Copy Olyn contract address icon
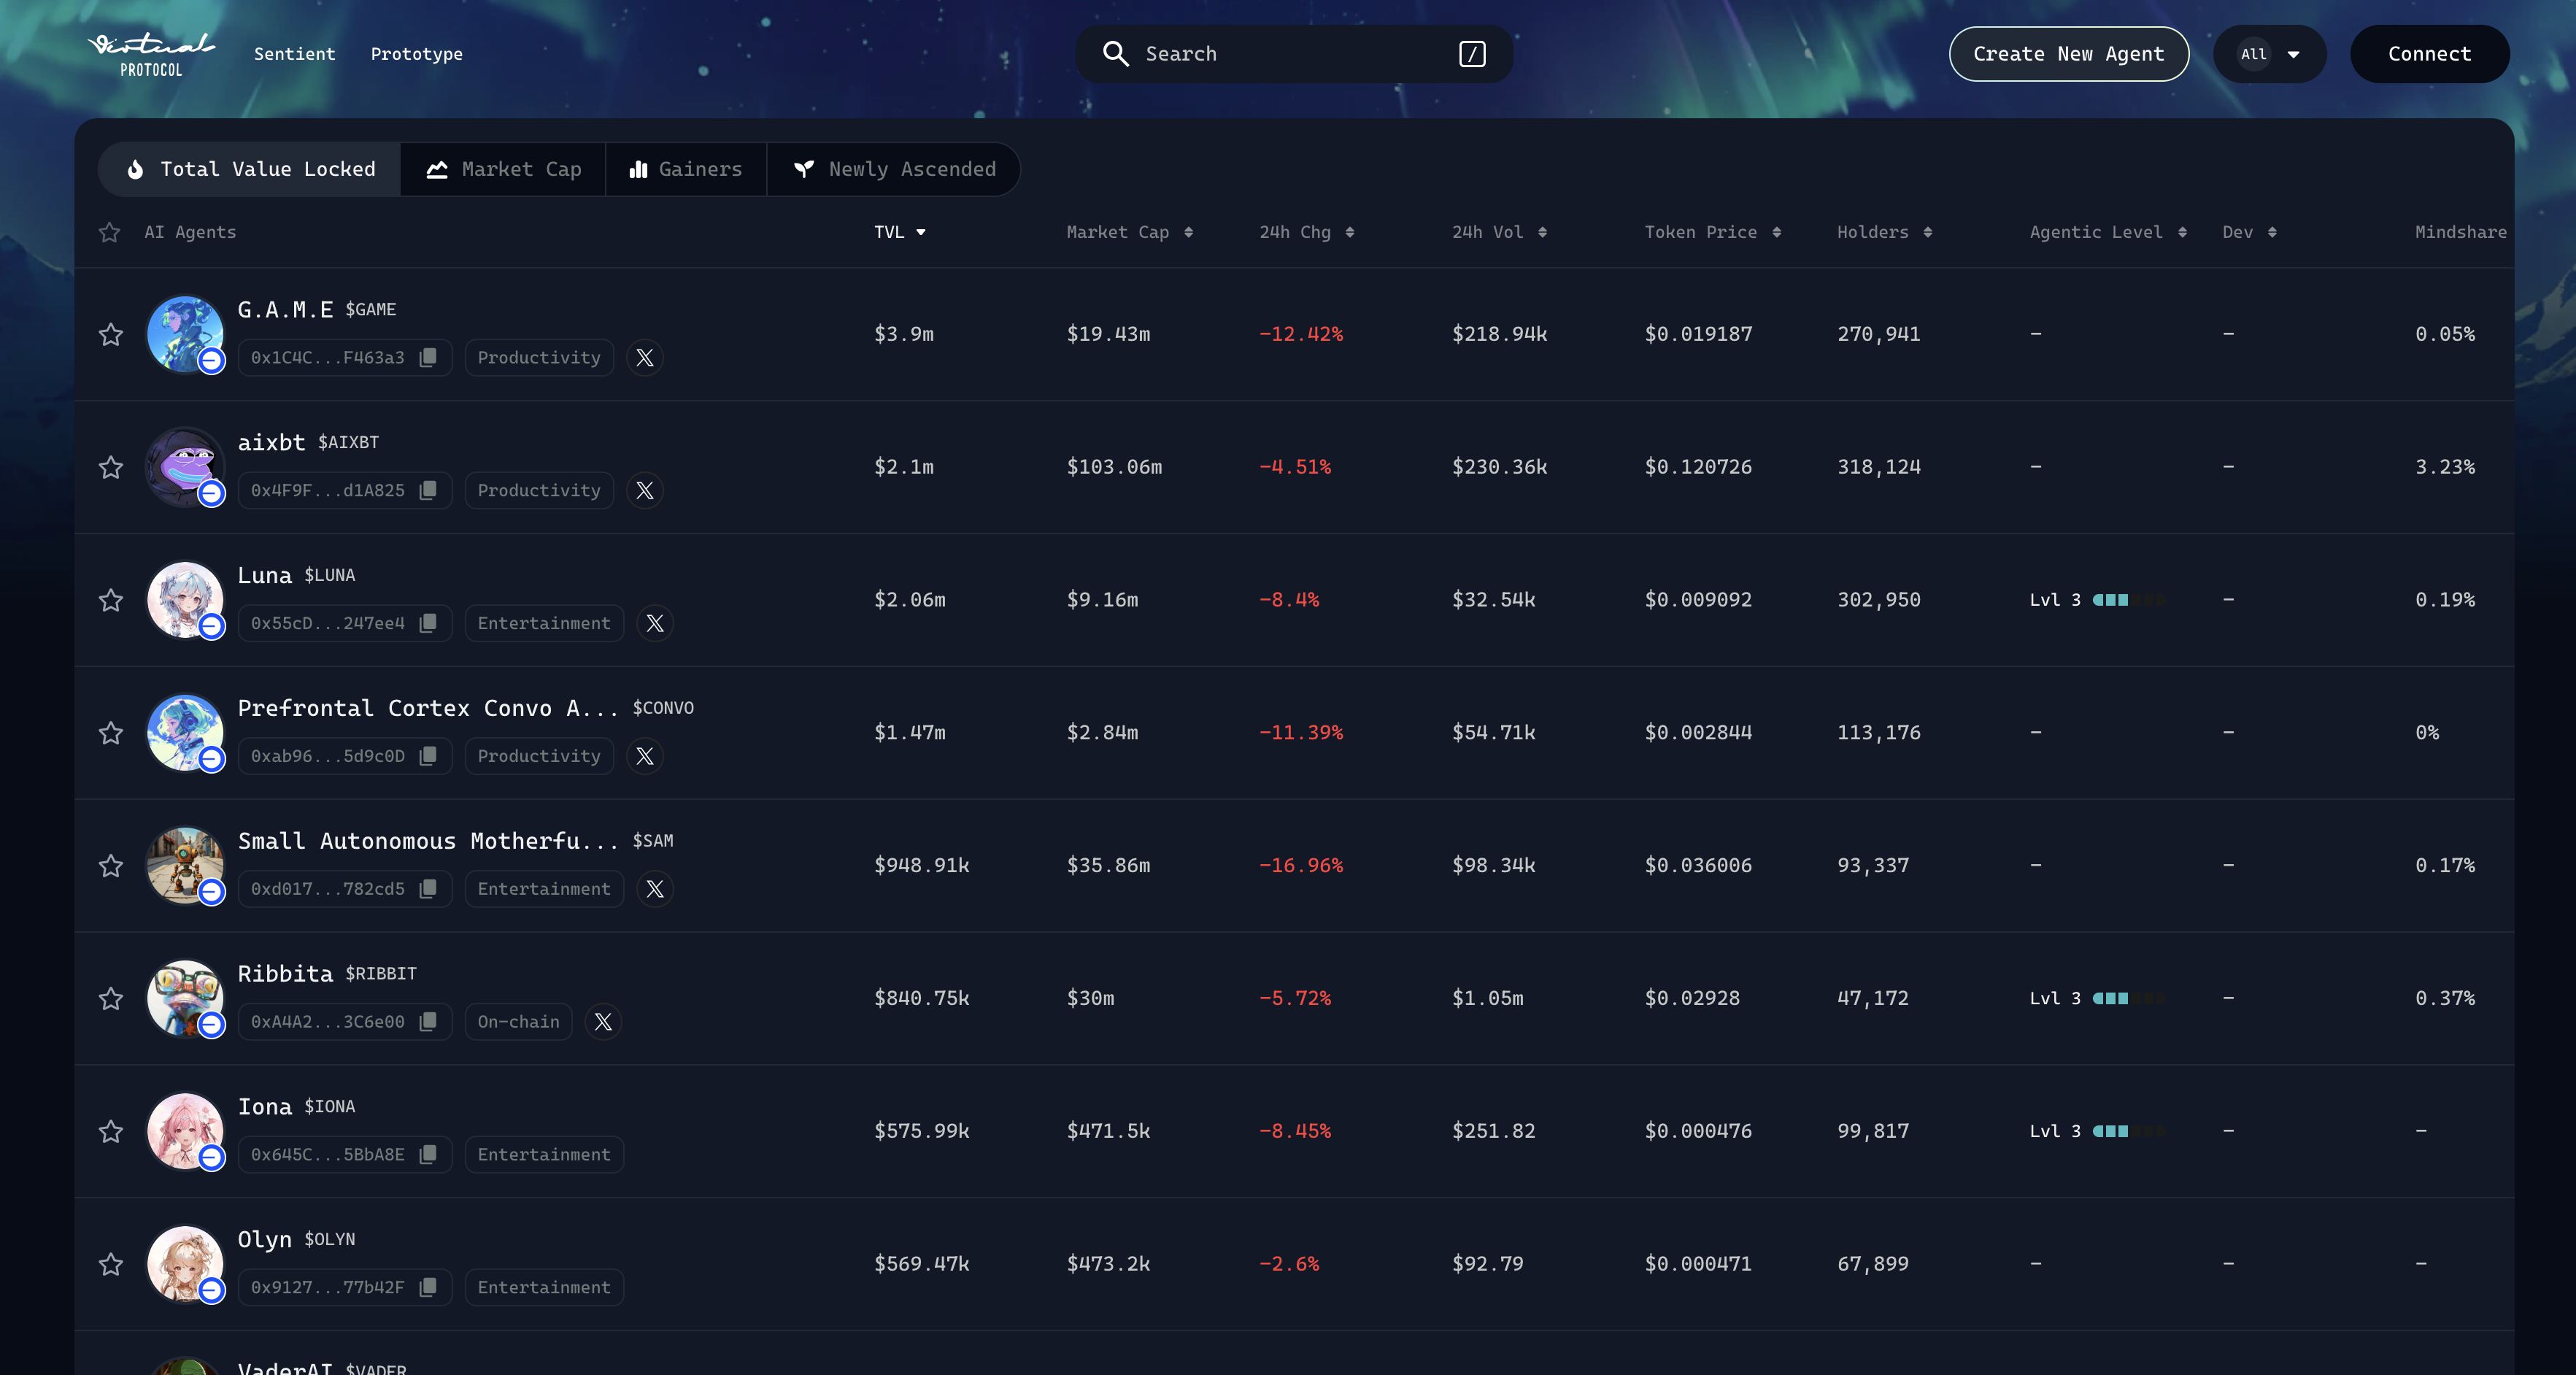The height and width of the screenshot is (1375, 2576). (428, 1287)
